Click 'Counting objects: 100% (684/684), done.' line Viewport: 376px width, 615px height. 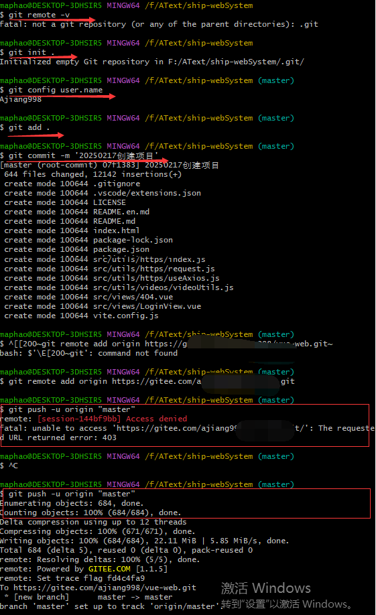click(x=90, y=513)
